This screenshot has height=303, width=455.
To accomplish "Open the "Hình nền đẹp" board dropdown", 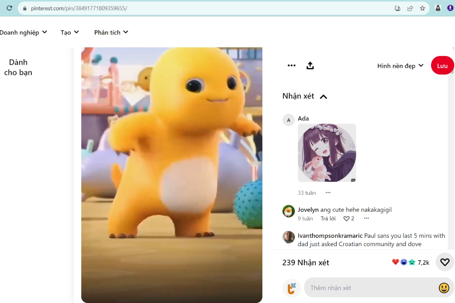I will click(x=399, y=65).
